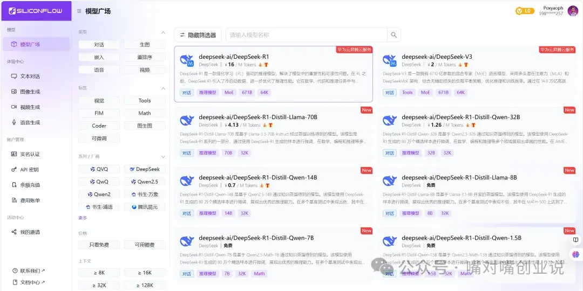This screenshot has height=291, width=583.
Task: Open 联系我们 link
Action: (x=29, y=271)
